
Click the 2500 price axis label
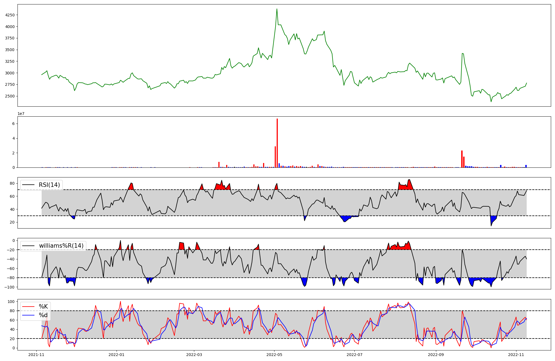point(10,96)
